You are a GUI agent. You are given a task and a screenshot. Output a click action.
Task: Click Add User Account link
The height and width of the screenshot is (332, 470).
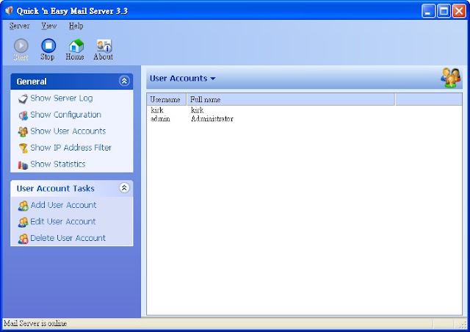click(x=63, y=205)
